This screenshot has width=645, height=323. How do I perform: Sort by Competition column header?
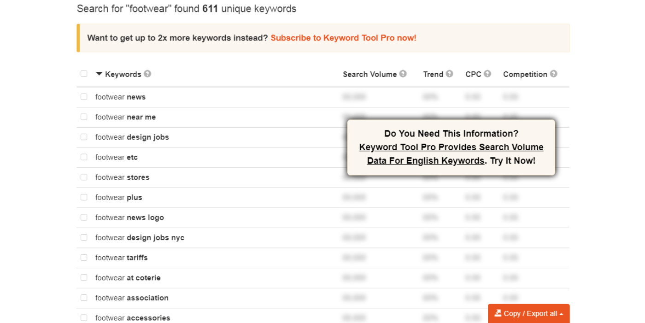(x=525, y=74)
